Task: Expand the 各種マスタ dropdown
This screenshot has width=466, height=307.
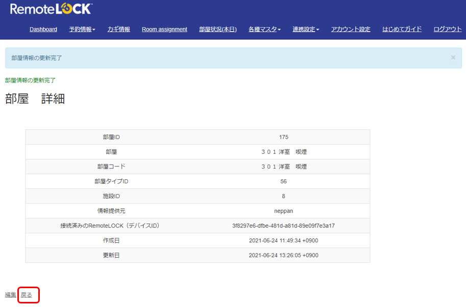Action: click(264, 30)
